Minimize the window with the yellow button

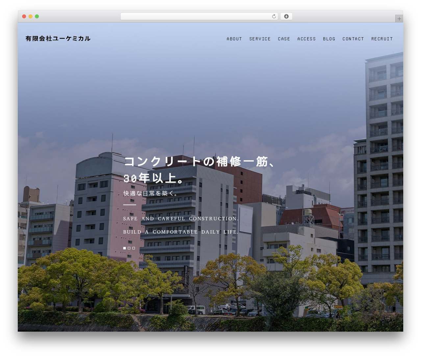coord(30,16)
